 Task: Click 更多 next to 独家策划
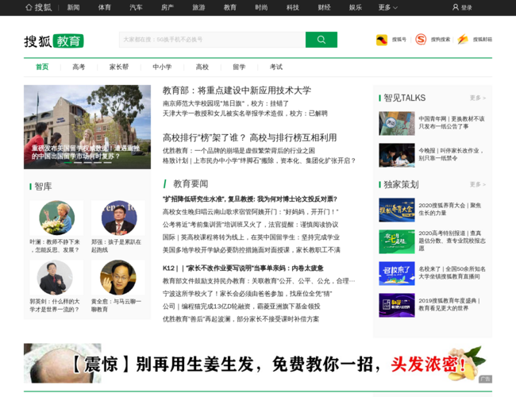point(478,184)
